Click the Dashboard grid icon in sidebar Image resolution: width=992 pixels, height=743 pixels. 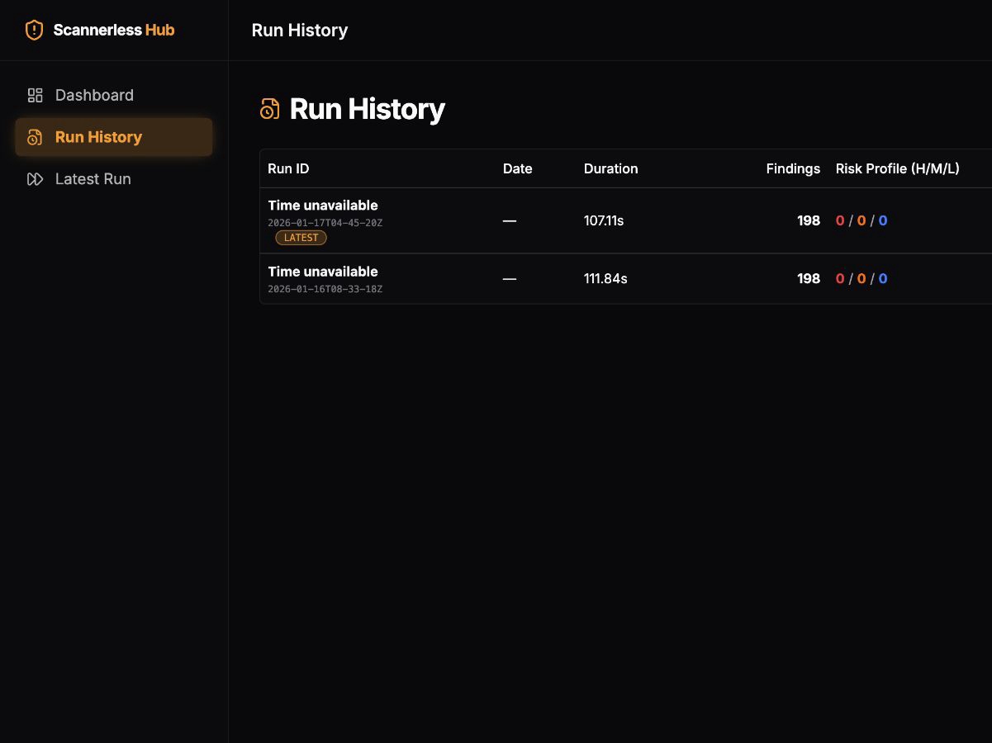(x=35, y=95)
